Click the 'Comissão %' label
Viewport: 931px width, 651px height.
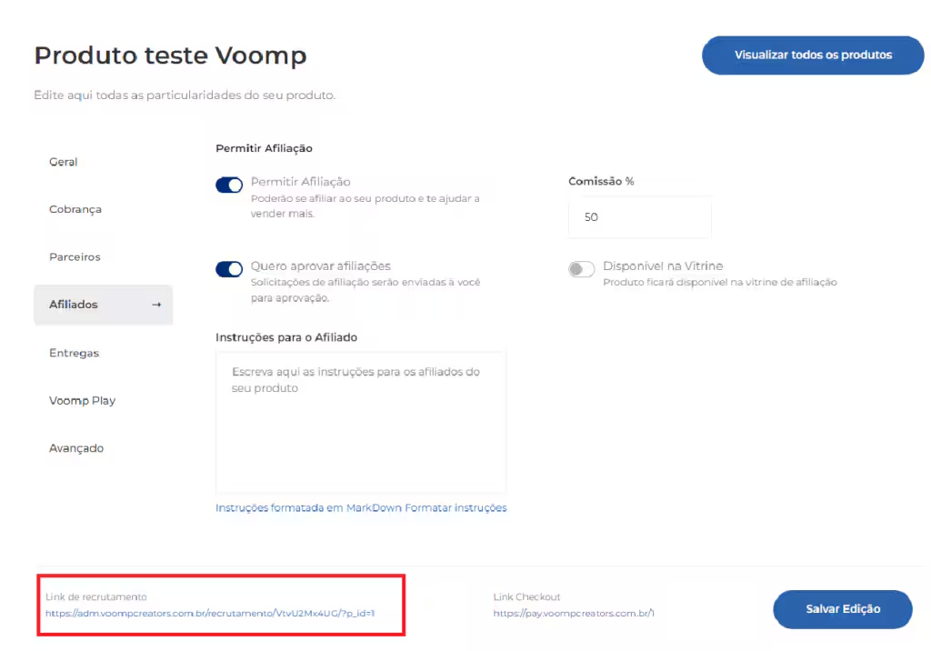pos(601,181)
